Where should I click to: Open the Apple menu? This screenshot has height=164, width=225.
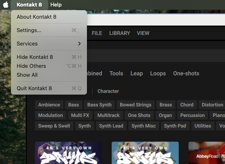[6, 4]
